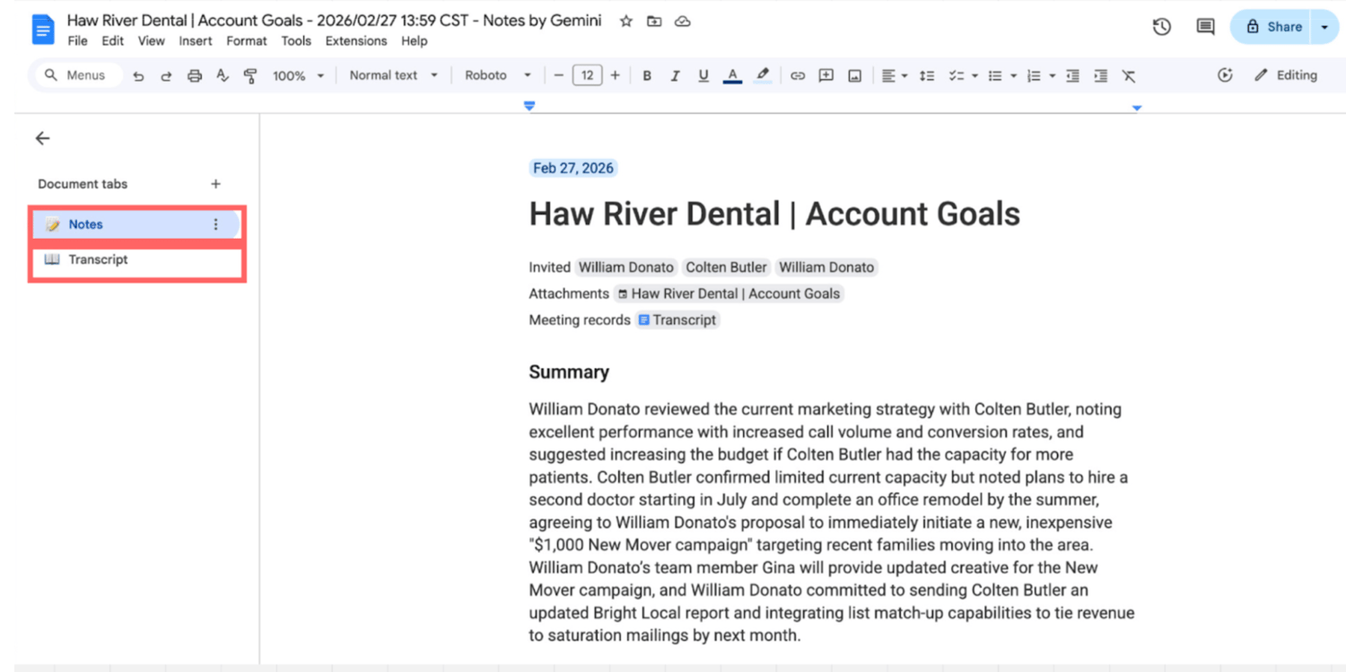Click the left indent ruler marker

click(x=529, y=106)
